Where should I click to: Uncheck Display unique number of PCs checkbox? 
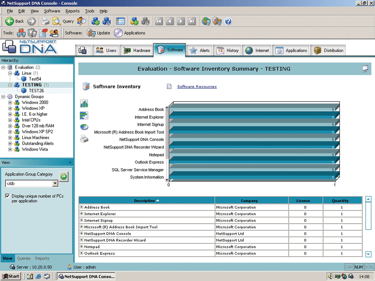click(x=7, y=196)
